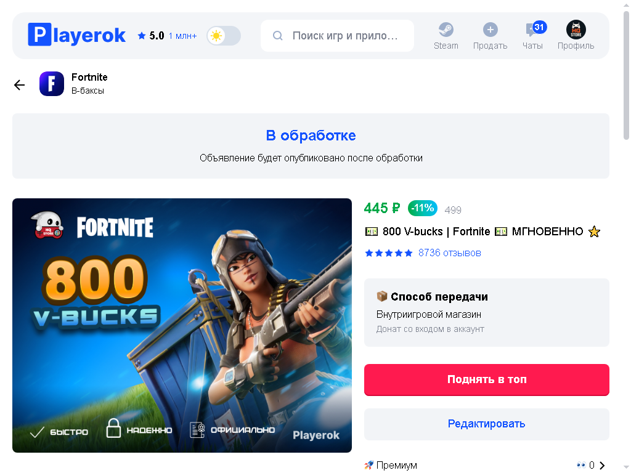The width and height of the screenshot is (631, 473).
Task: Click the Редактировать button
Action: 487,424
